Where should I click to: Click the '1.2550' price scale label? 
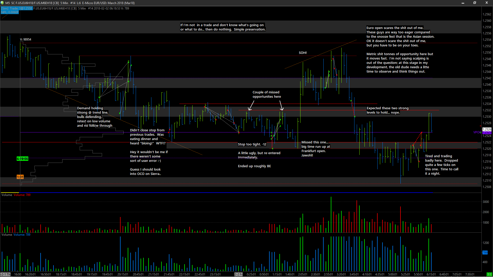[x=487, y=53]
